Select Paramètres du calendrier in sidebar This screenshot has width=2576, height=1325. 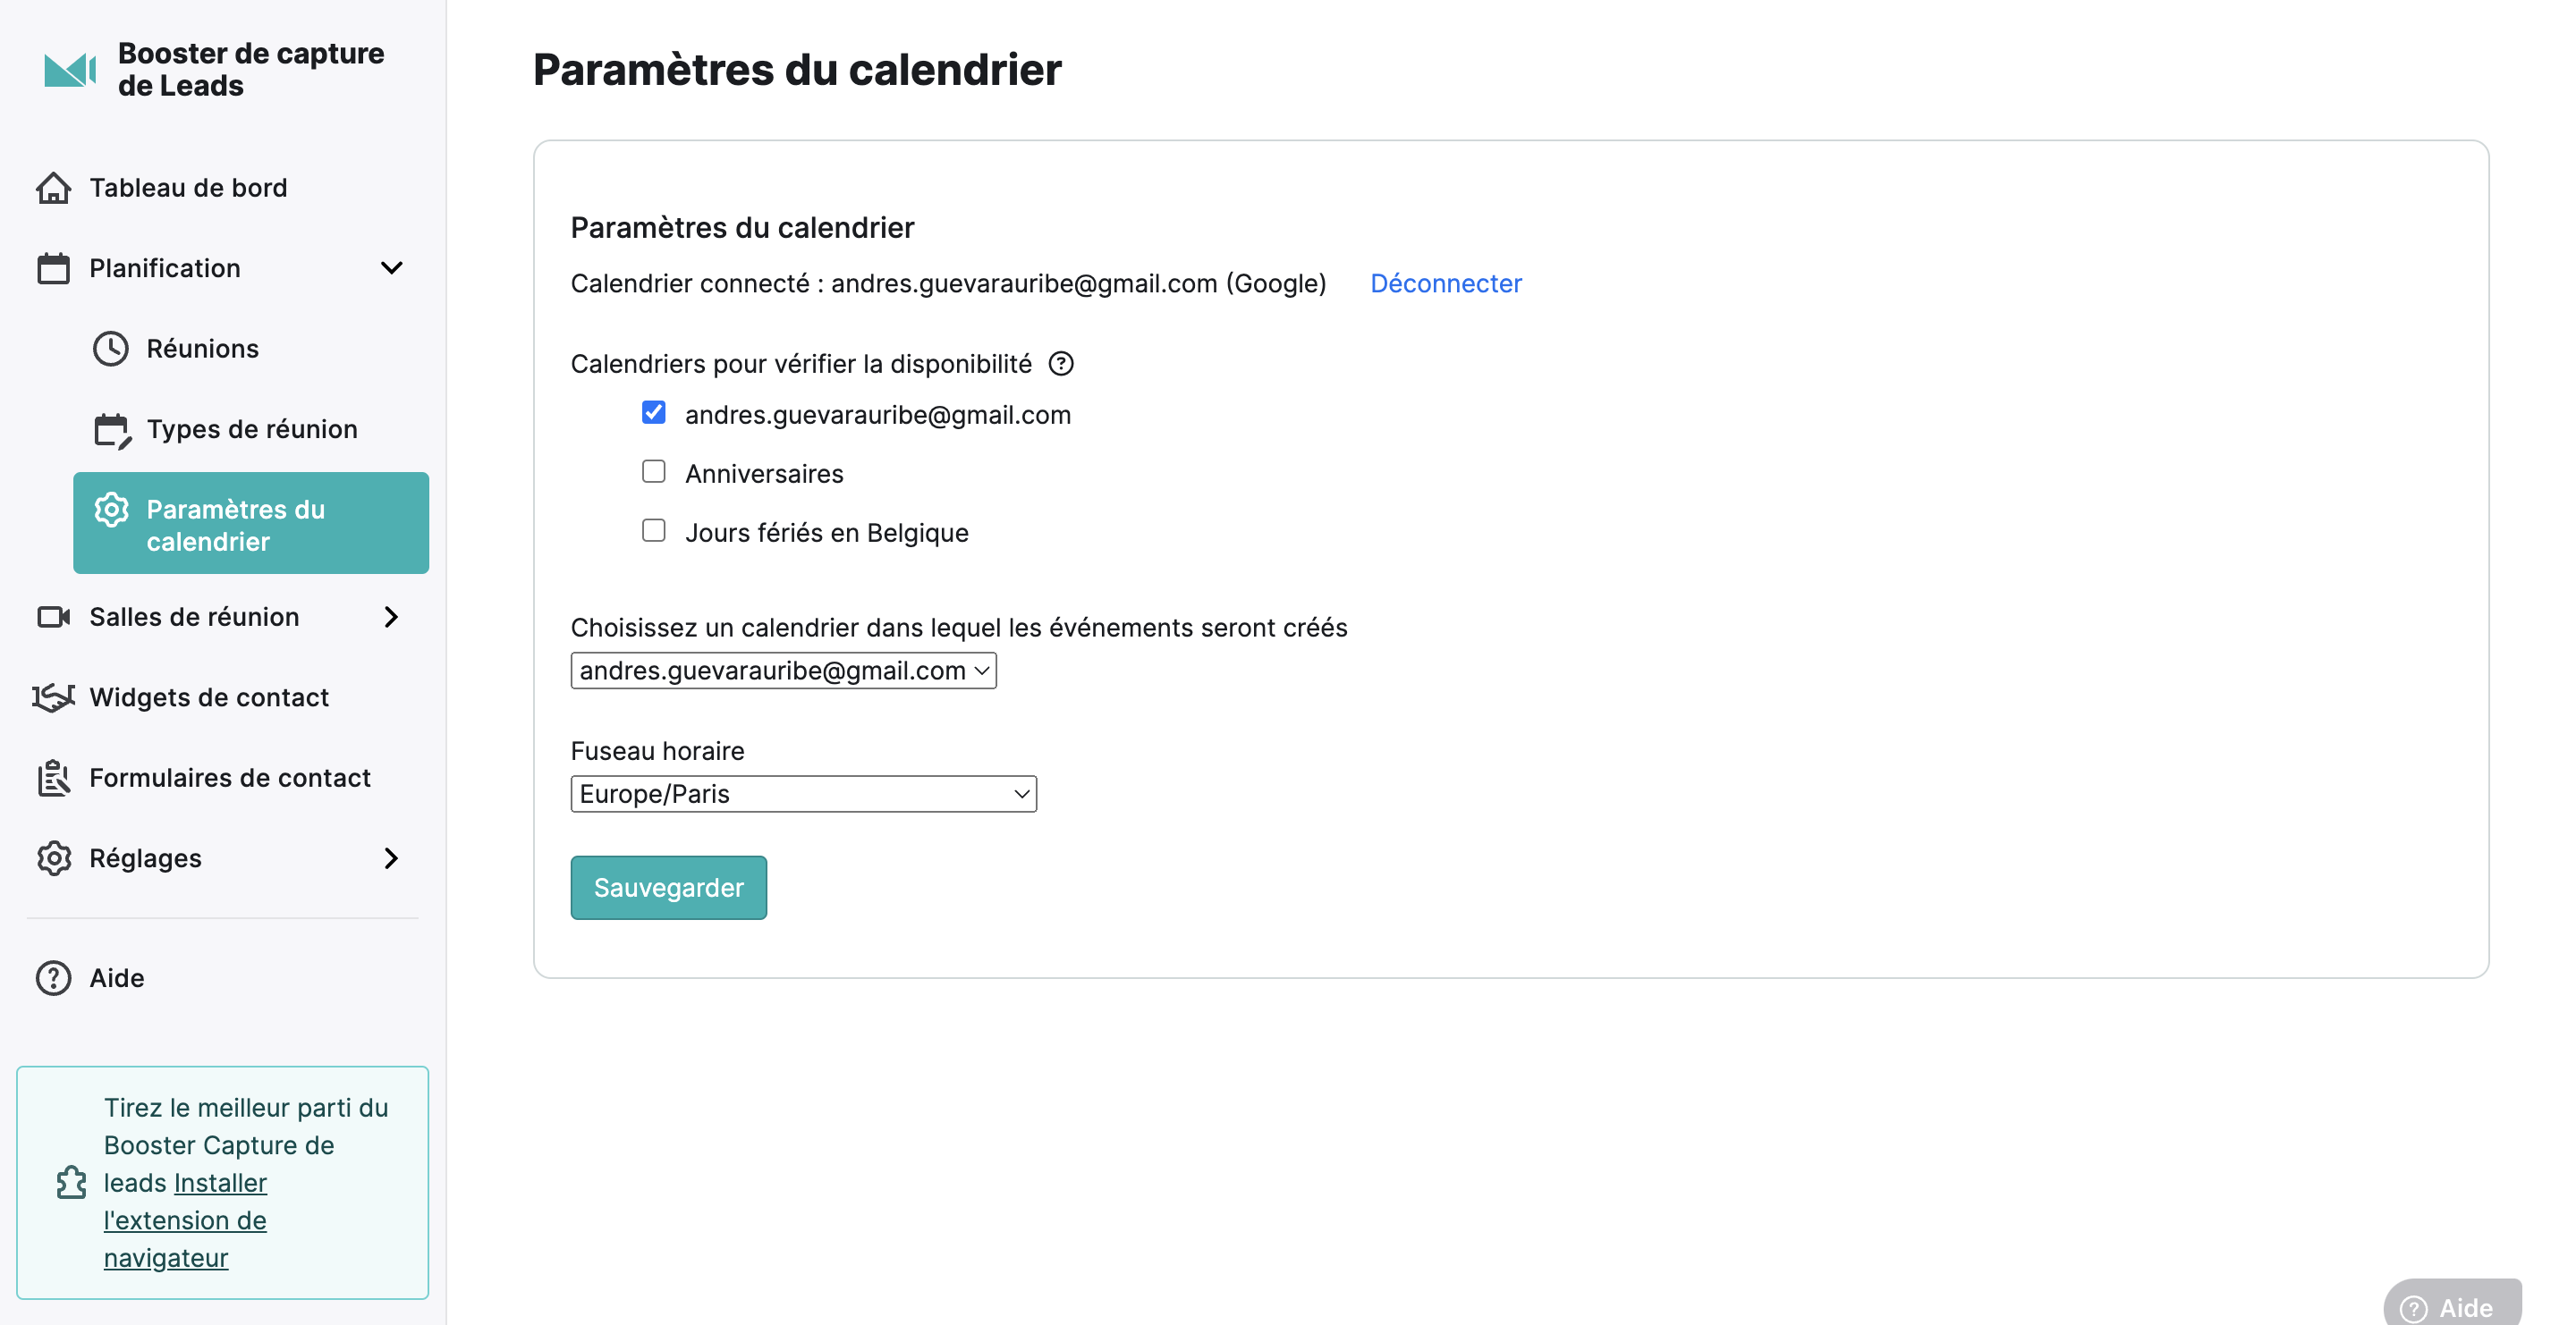(x=251, y=524)
